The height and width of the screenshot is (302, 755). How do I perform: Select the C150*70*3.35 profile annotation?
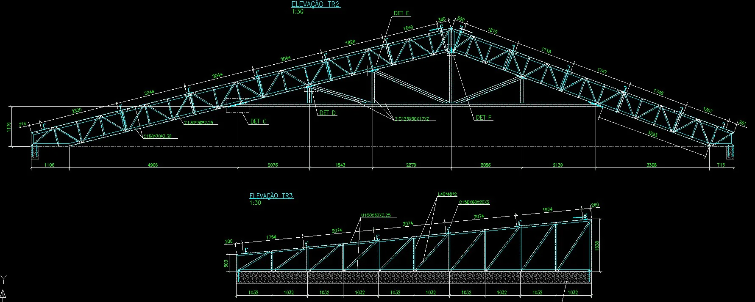point(157,136)
